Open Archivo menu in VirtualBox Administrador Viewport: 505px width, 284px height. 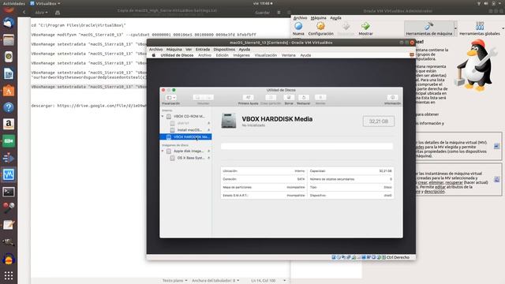point(300,18)
